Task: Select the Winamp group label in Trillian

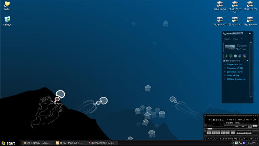Action: tap(235, 72)
